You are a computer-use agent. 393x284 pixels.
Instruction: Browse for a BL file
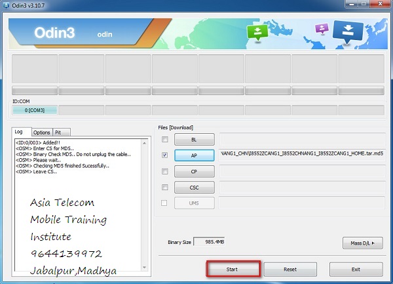[195, 140]
